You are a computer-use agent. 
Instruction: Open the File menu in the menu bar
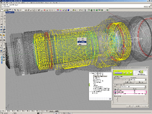click(2, 3)
